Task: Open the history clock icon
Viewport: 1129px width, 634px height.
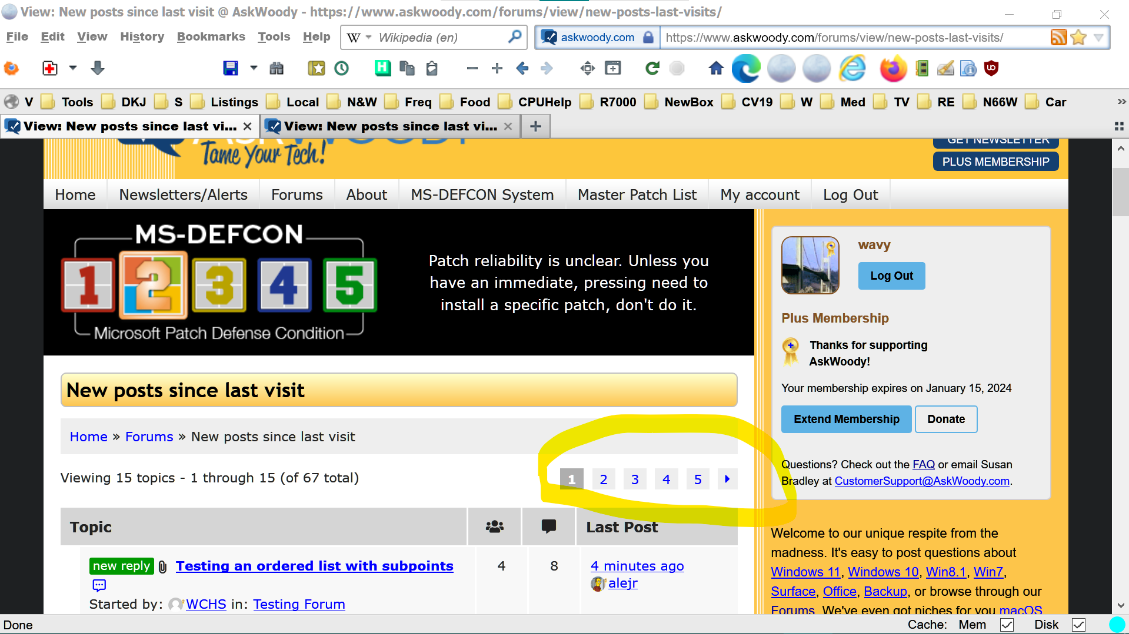Action: click(341, 68)
